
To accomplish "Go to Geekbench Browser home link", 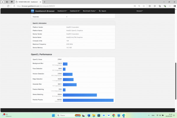I will pyautogui.click(x=45, y=11).
